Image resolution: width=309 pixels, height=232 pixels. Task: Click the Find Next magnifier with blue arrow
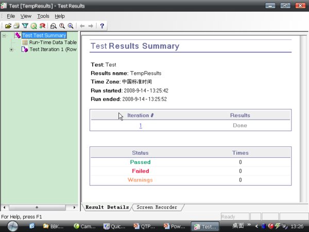point(71,26)
